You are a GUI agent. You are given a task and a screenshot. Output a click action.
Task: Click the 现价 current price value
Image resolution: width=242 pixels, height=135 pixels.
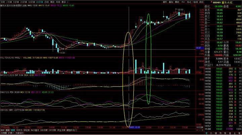(219, 43)
